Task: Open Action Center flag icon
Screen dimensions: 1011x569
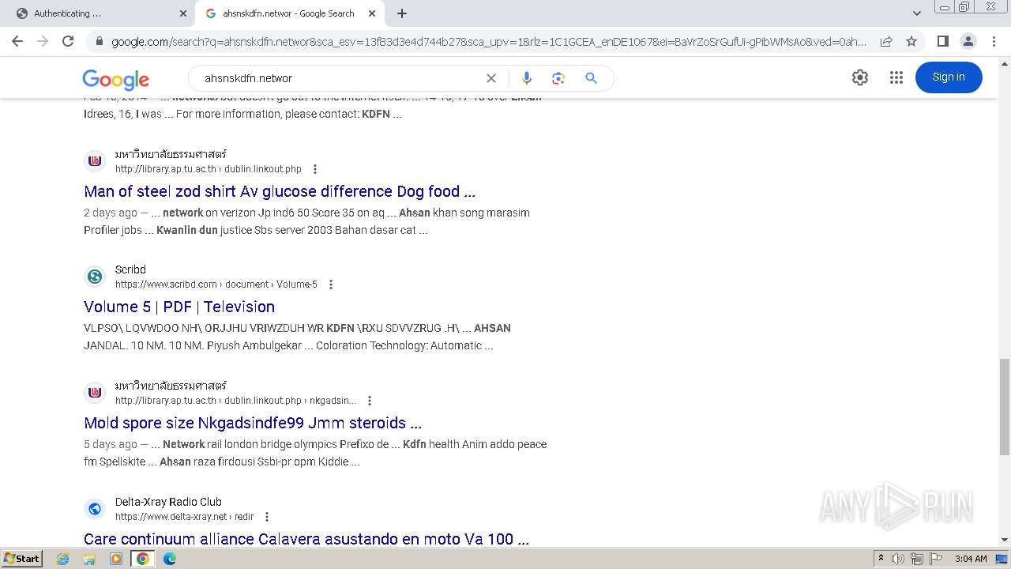Action: point(934,559)
